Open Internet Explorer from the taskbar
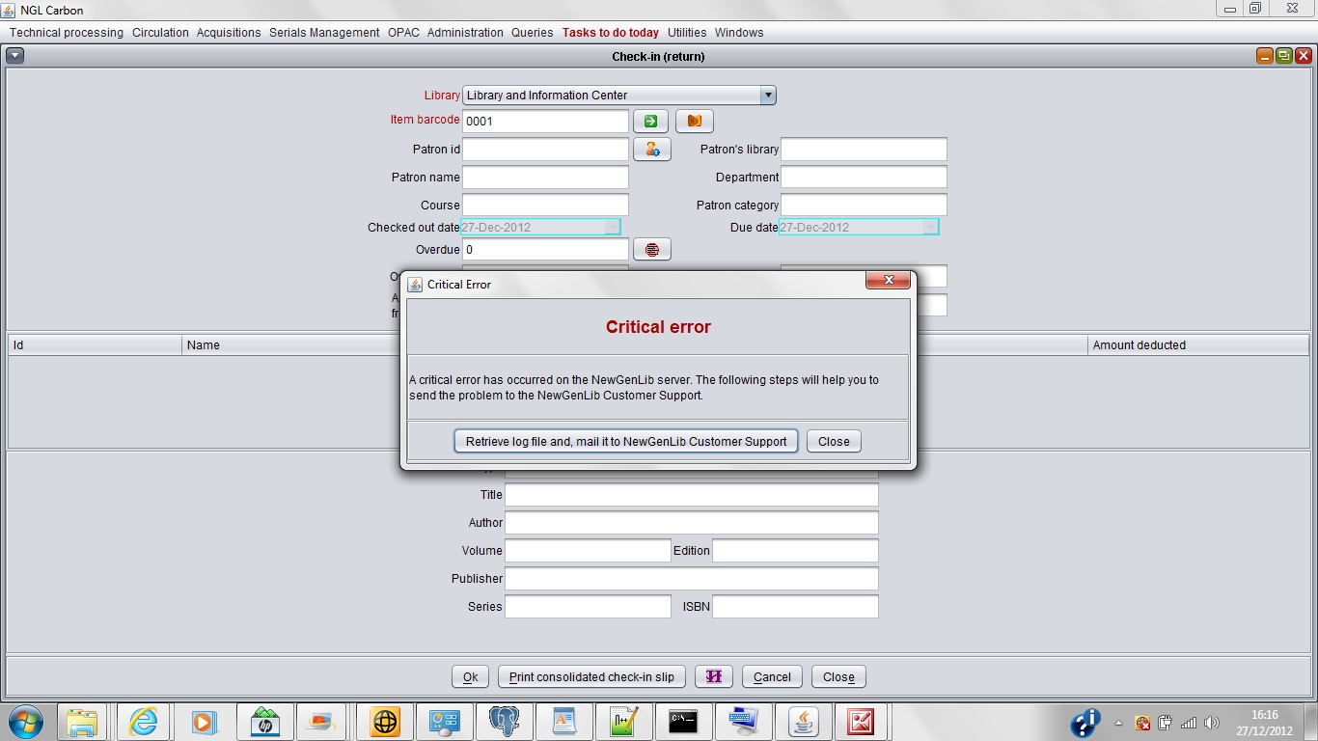1318x741 pixels. coord(143,722)
